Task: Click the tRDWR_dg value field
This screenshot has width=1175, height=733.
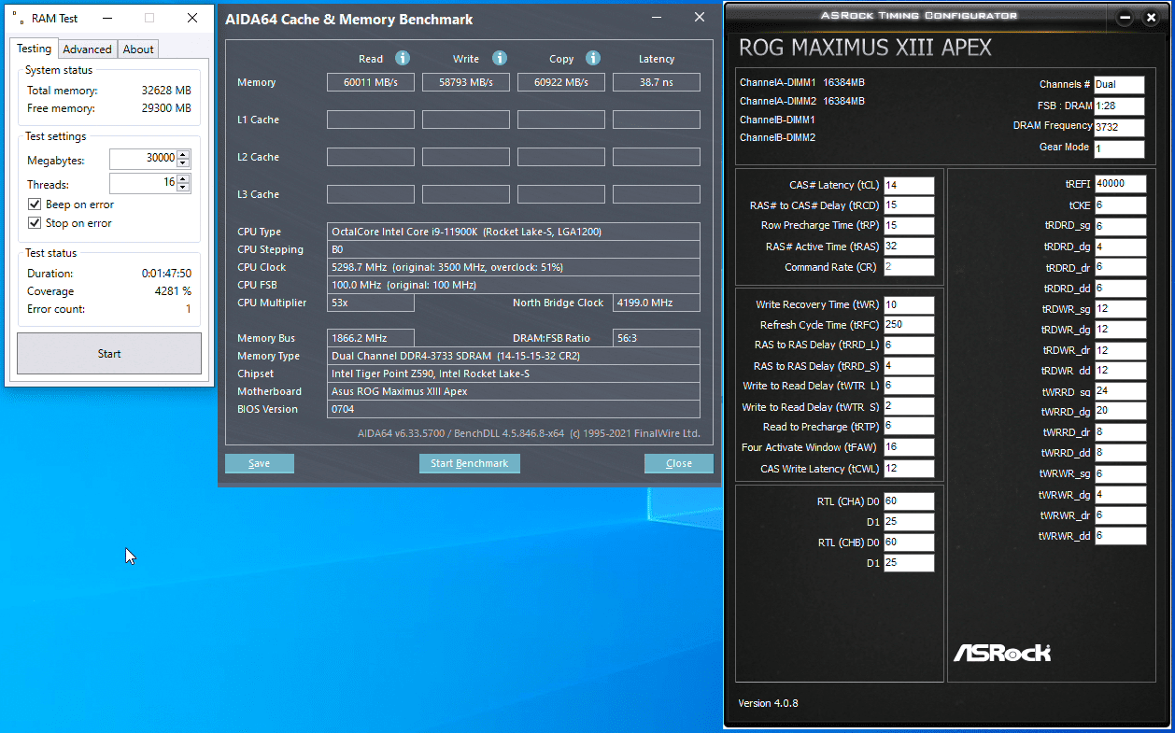Action: (1120, 329)
